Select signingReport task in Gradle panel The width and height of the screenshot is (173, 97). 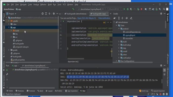tap(139, 35)
